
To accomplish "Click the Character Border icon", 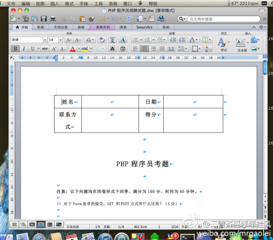I will pos(123,40).
